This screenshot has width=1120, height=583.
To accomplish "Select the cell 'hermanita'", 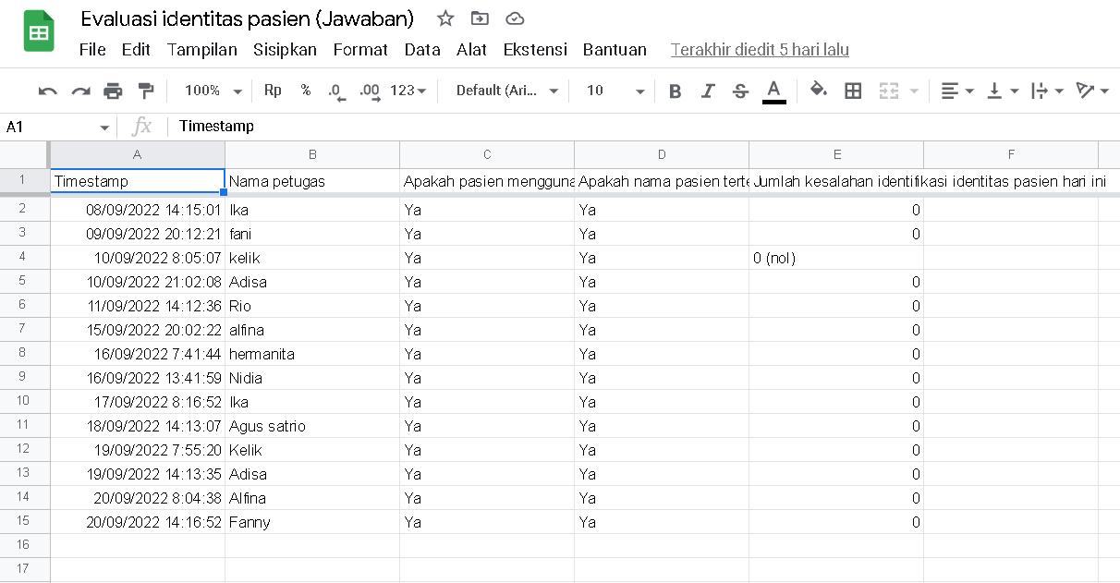I will click(312, 354).
